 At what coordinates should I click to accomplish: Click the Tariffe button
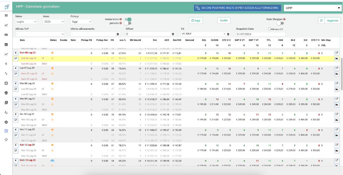[x=224, y=20]
